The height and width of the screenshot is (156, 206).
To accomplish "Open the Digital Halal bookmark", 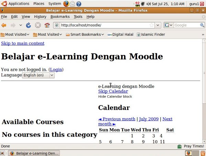I will click(x=121, y=35).
